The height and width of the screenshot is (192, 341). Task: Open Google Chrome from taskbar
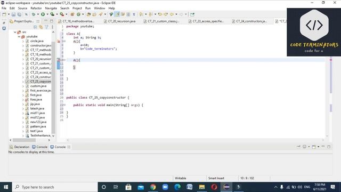tap(153, 187)
